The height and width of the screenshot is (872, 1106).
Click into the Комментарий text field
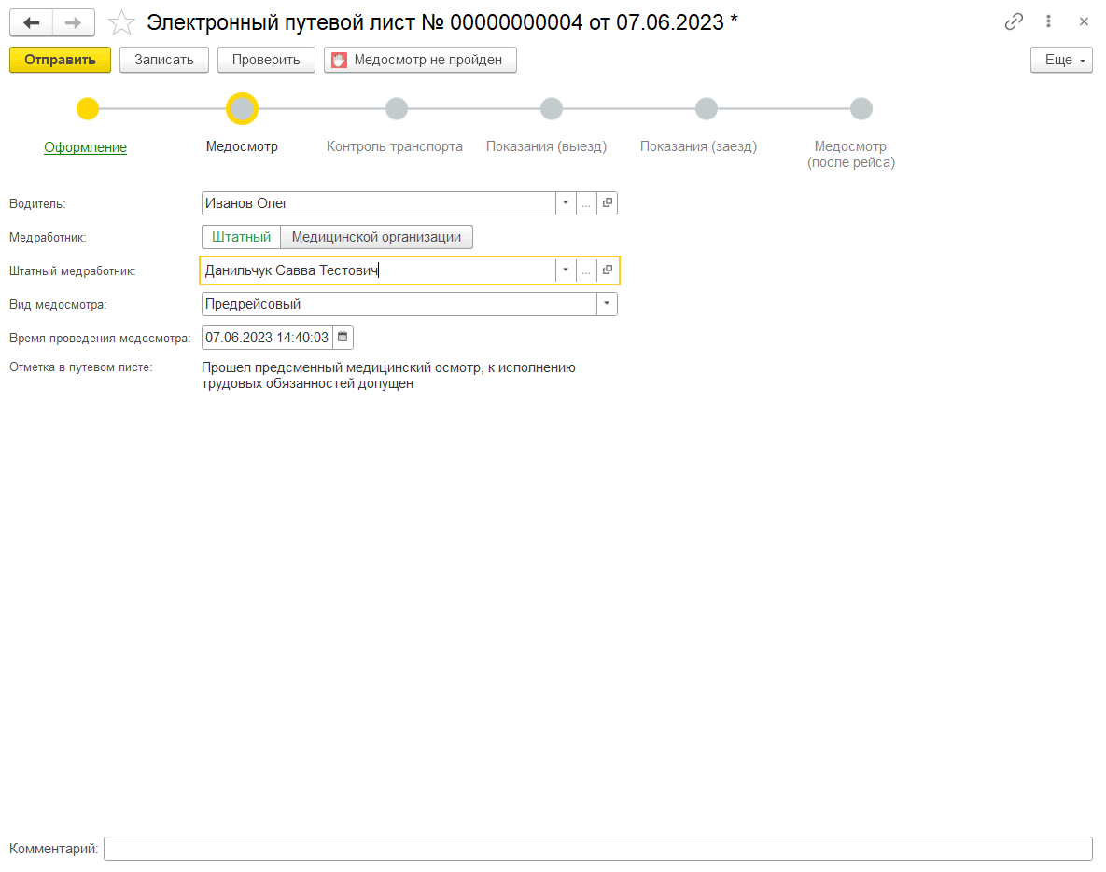(x=597, y=849)
